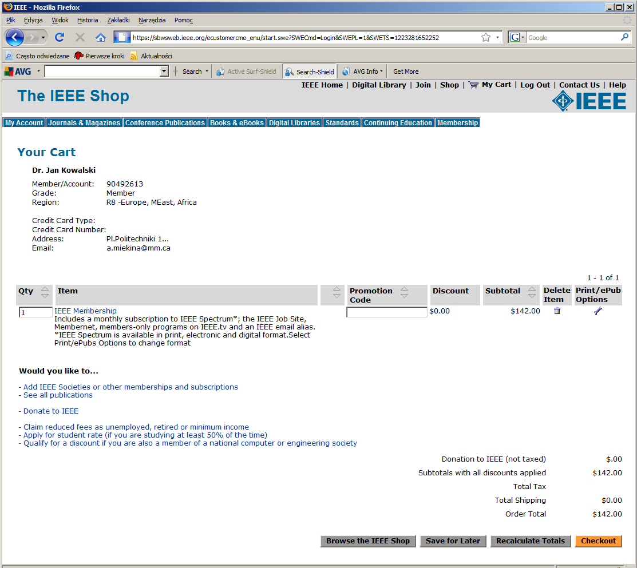Sort by the Subtotal column arrows
The width and height of the screenshot is (637, 568).
(x=532, y=292)
